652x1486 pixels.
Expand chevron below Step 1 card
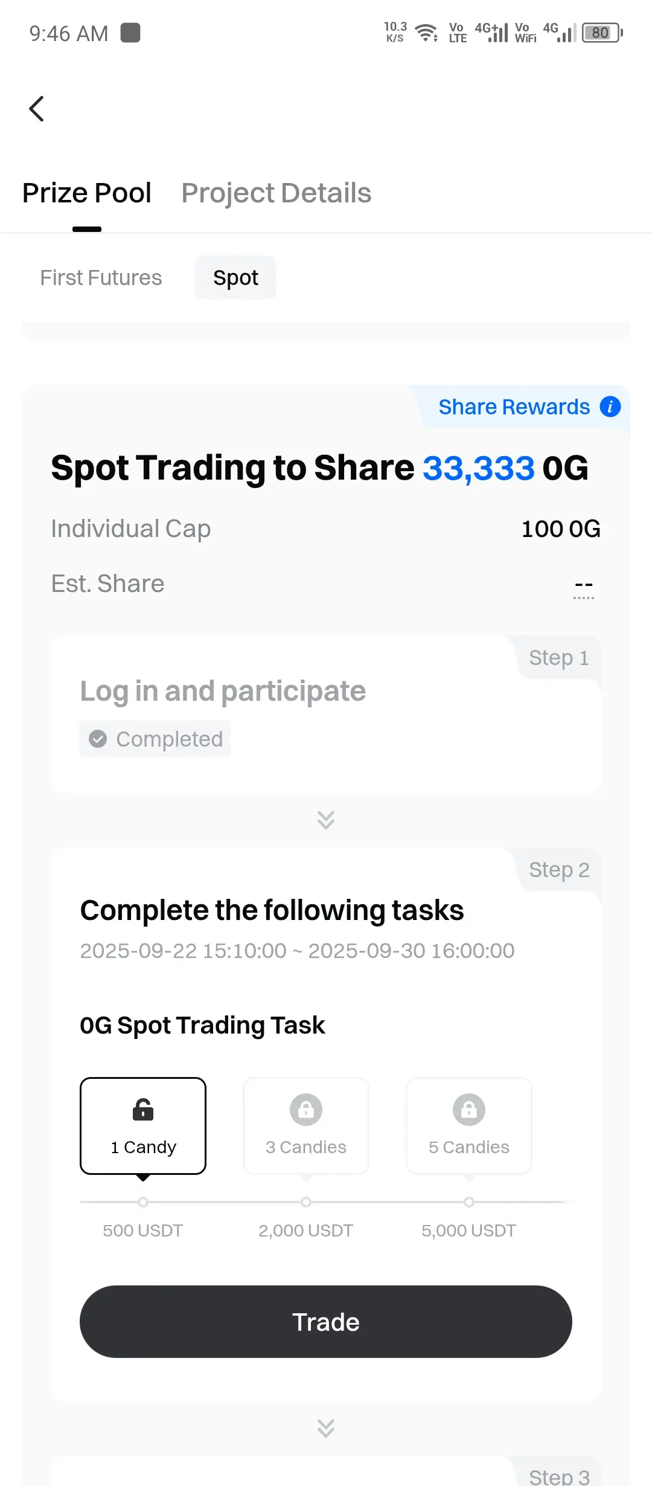pyautogui.click(x=326, y=820)
